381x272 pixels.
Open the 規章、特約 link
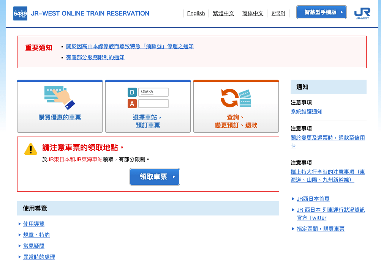36,235
